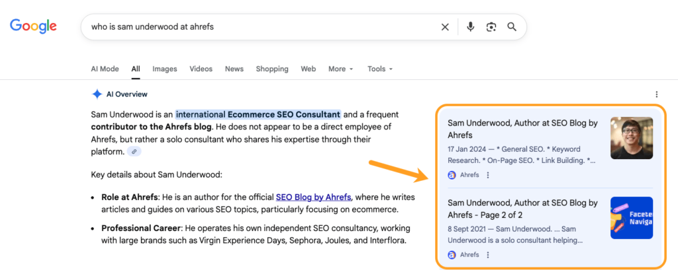Start voice search with microphone icon
Viewport: 678px width, 270px height.
tap(471, 27)
